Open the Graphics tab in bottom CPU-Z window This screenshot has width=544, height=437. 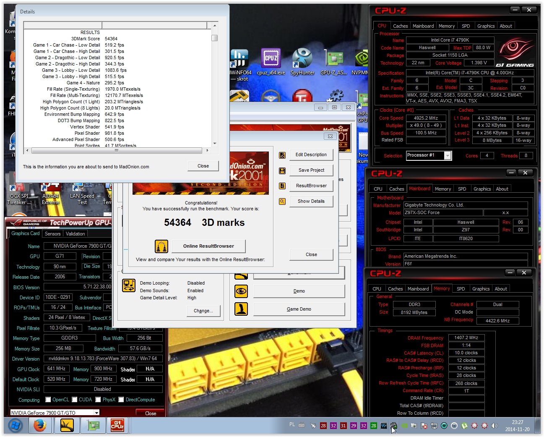481,289
